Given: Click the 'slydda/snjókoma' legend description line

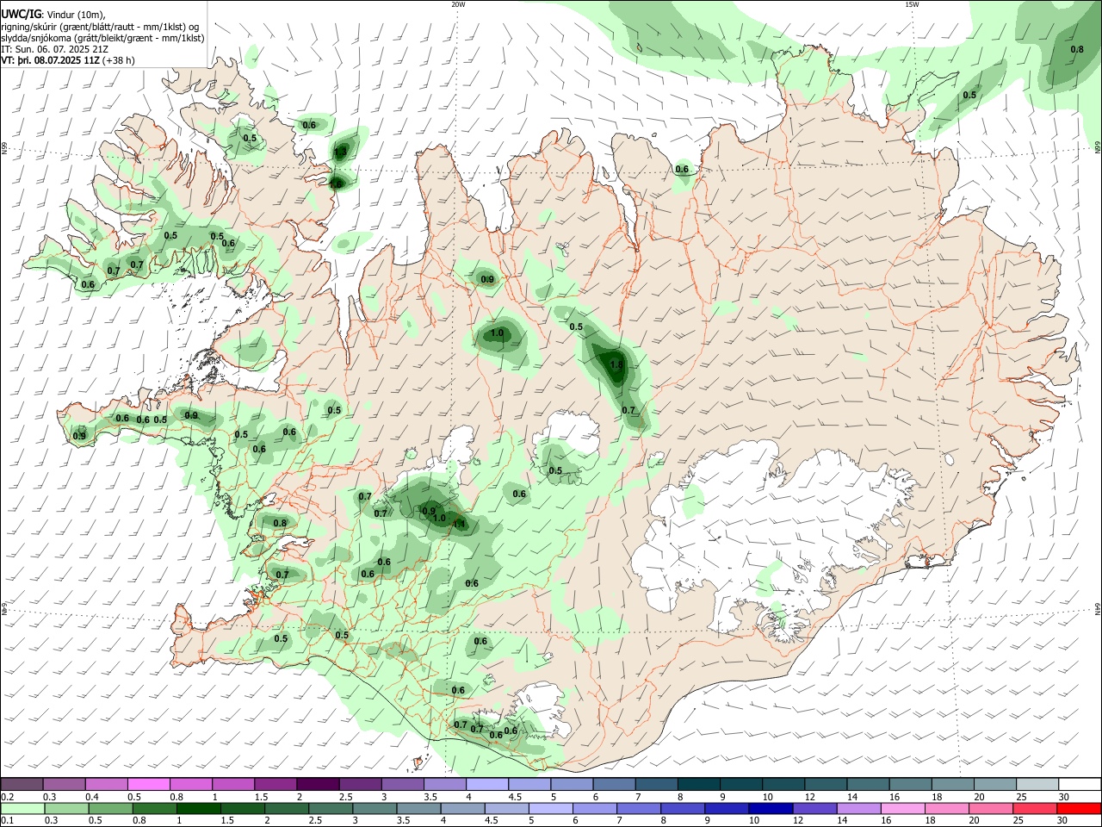Looking at the screenshot, I should (x=102, y=38).
